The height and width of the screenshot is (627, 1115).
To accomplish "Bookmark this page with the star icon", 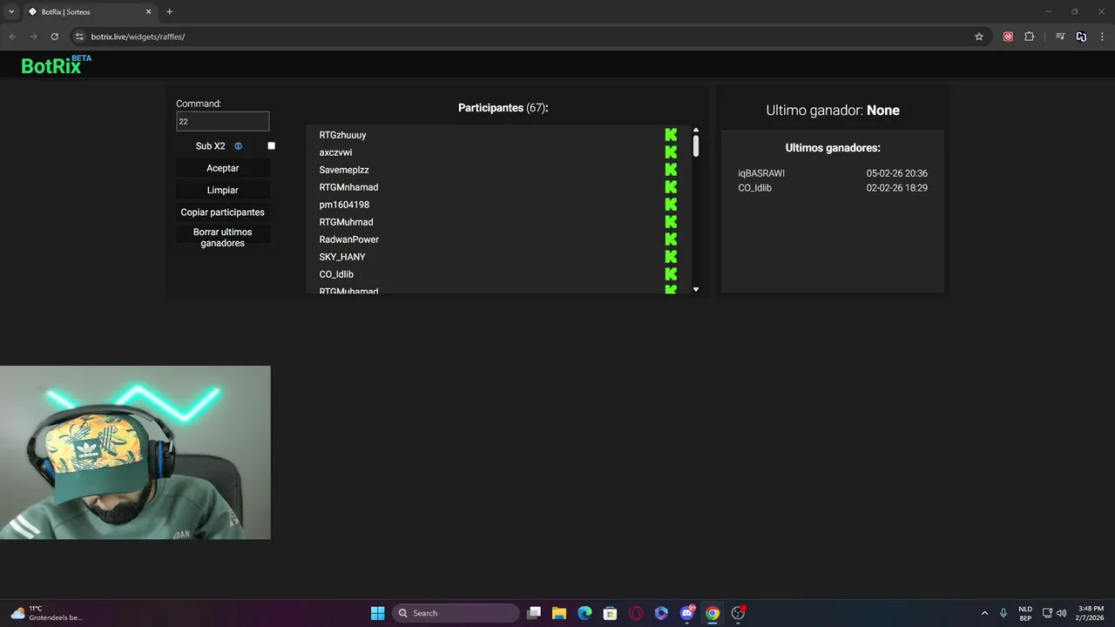I will pos(979,37).
